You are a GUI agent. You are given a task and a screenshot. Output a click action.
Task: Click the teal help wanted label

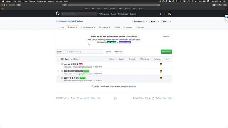[112, 42]
